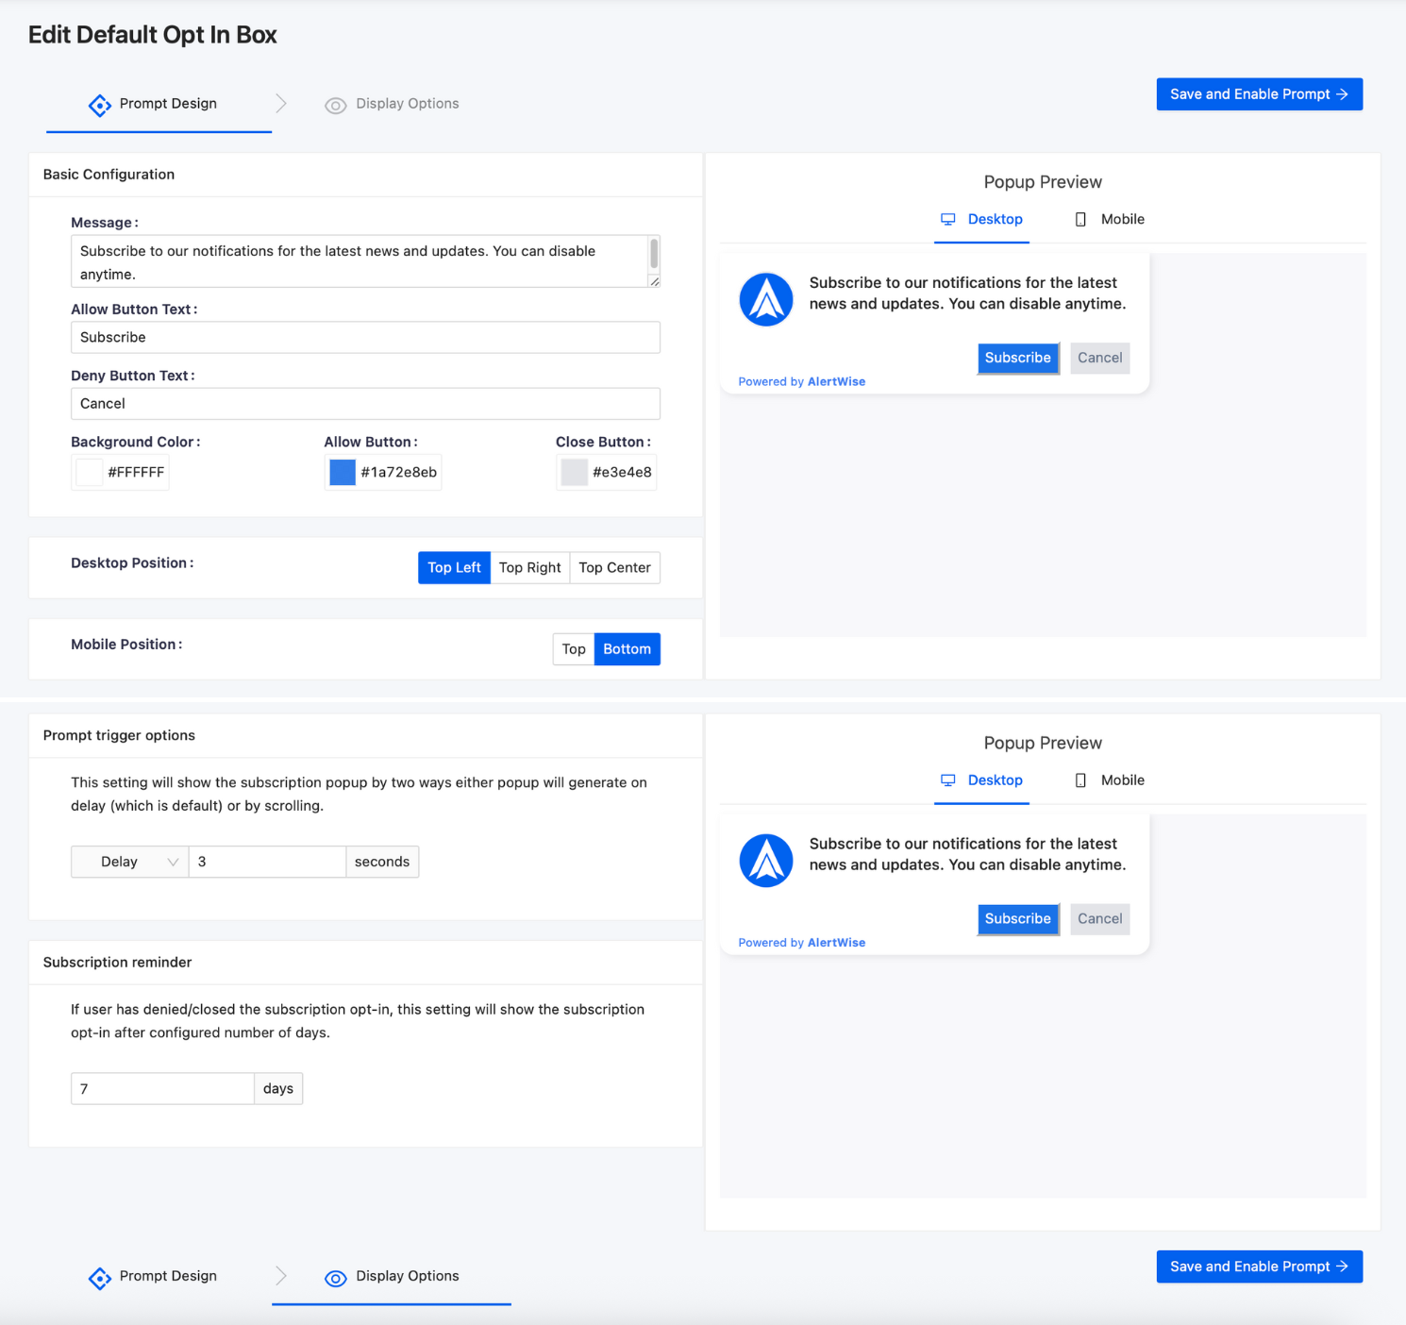Click the seconds unit label
Screen dimensions: 1406x1325
coord(382,862)
